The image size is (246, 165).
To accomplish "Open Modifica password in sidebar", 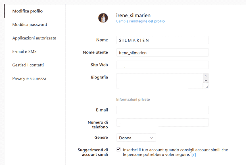I will (29, 25).
